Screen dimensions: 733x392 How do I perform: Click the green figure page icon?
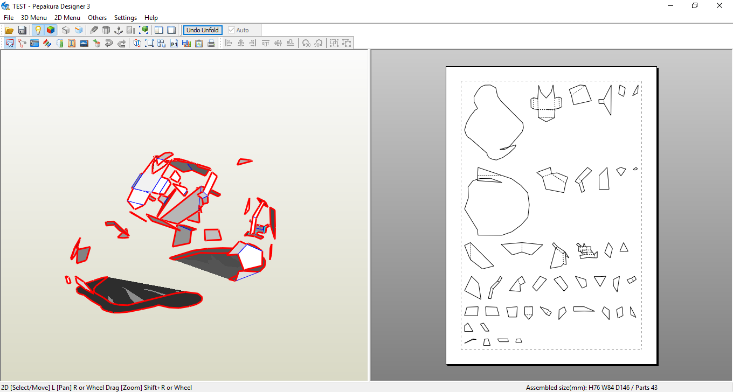click(59, 43)
